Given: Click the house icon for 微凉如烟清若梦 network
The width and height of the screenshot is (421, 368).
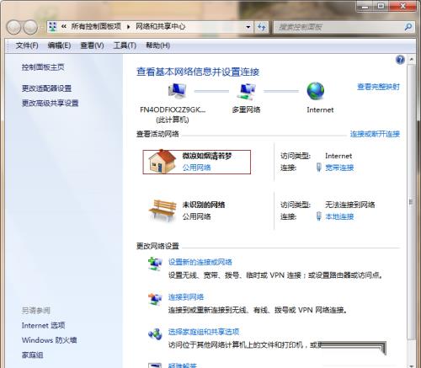Looking at the screenshot, I should [162, 162].
